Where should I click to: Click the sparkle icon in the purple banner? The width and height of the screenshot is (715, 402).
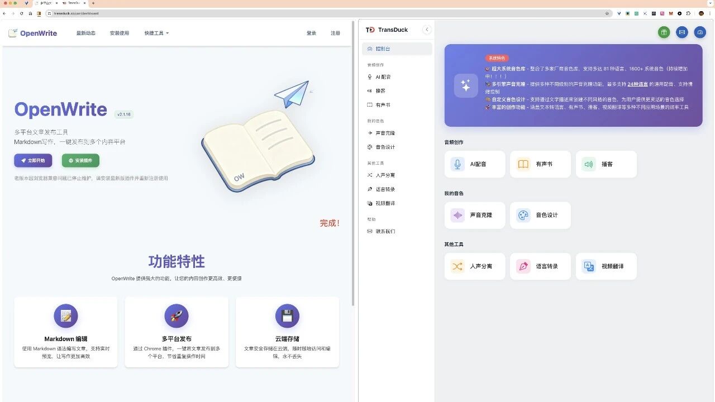pyautogui.click(x=466, y=85)
